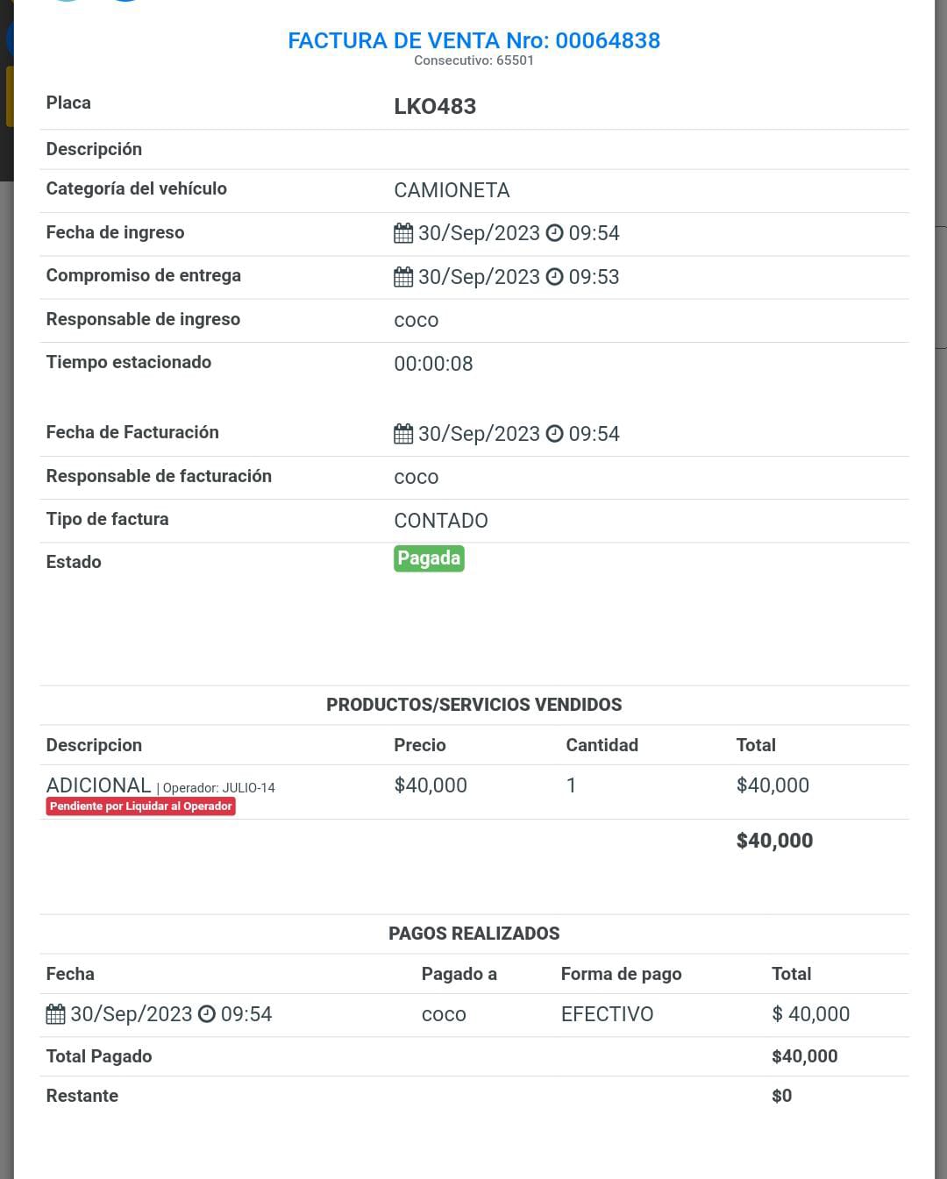947x1179 pixels.
Task: Click the clock icon in the Pagos Realizados row
Action: click(x=207, y=1014)
